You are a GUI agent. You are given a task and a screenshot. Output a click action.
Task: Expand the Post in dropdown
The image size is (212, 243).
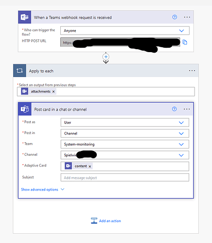click(125, 133)
